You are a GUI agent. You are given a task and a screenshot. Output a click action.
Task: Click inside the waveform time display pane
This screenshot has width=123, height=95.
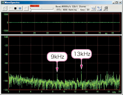(x=64, y=22)
